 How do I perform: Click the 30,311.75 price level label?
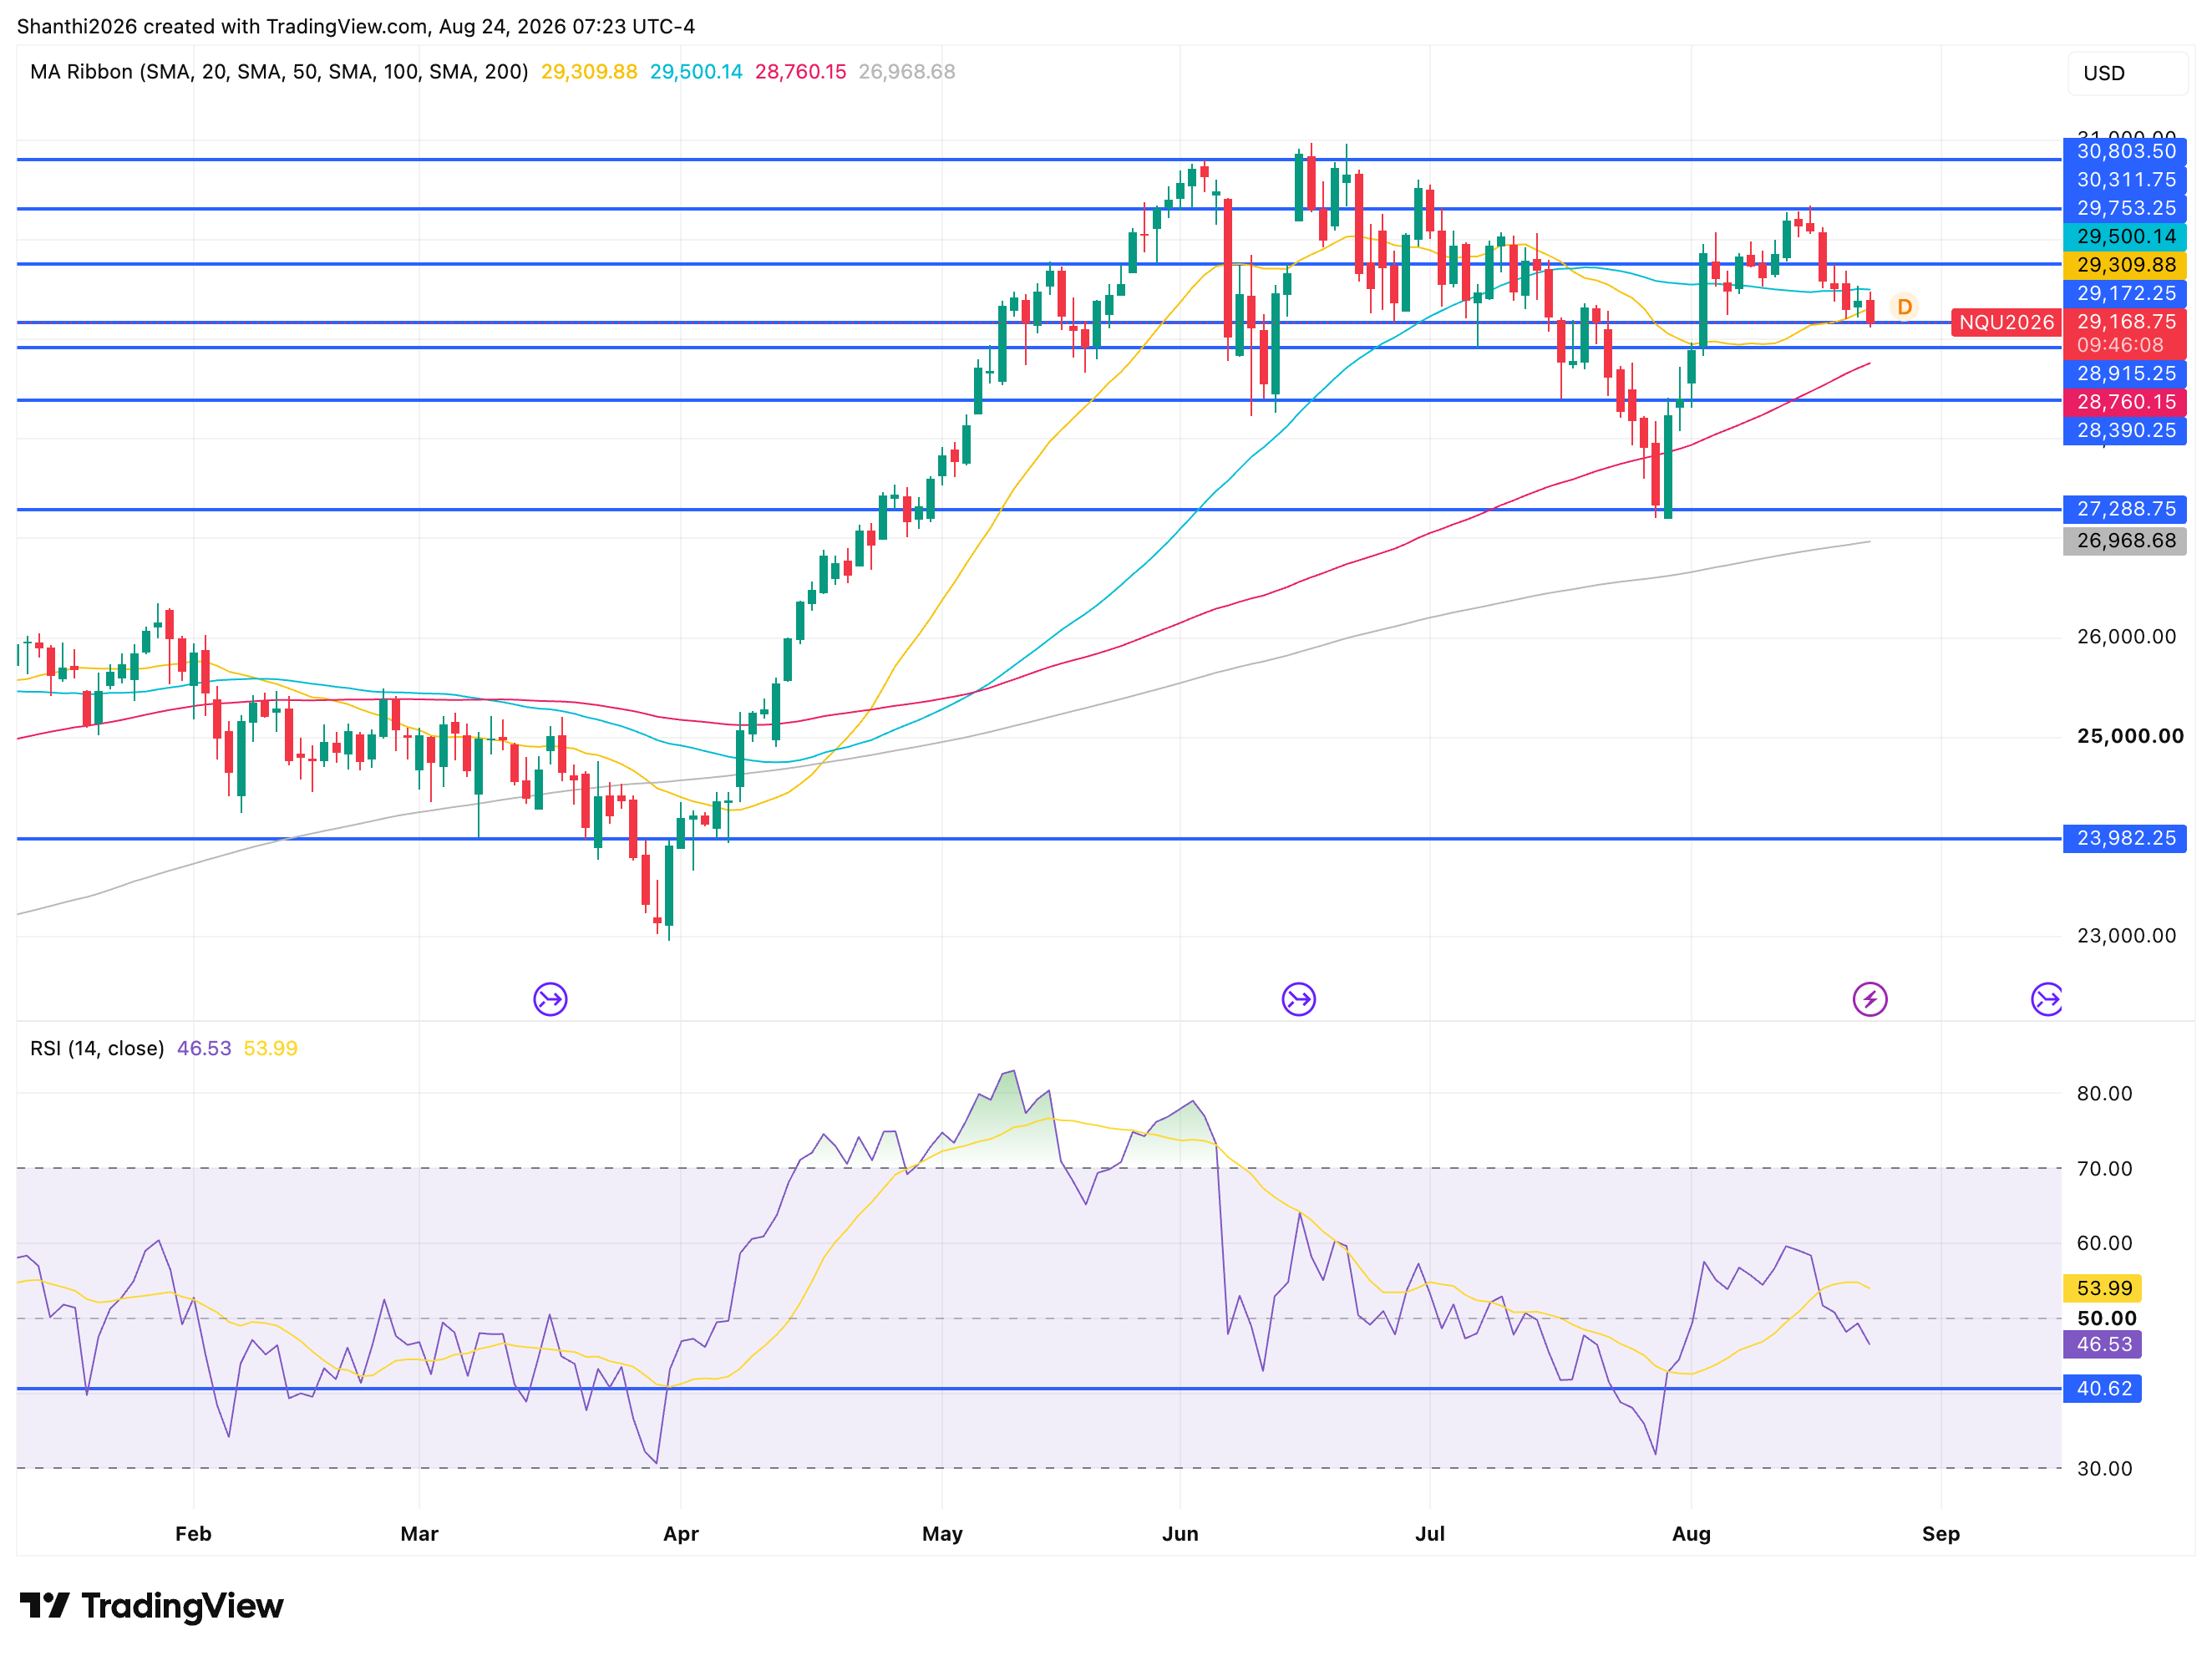point(2125,180)
